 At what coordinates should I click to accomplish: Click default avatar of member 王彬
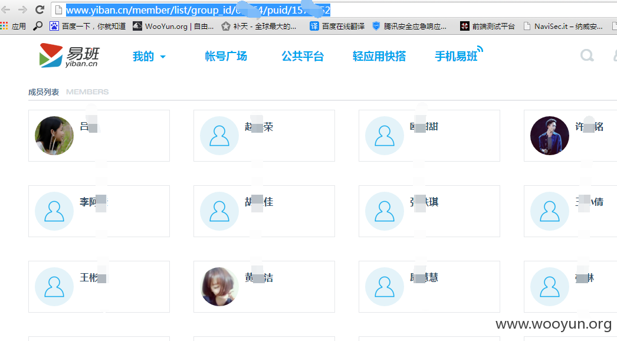pos(54,287)
